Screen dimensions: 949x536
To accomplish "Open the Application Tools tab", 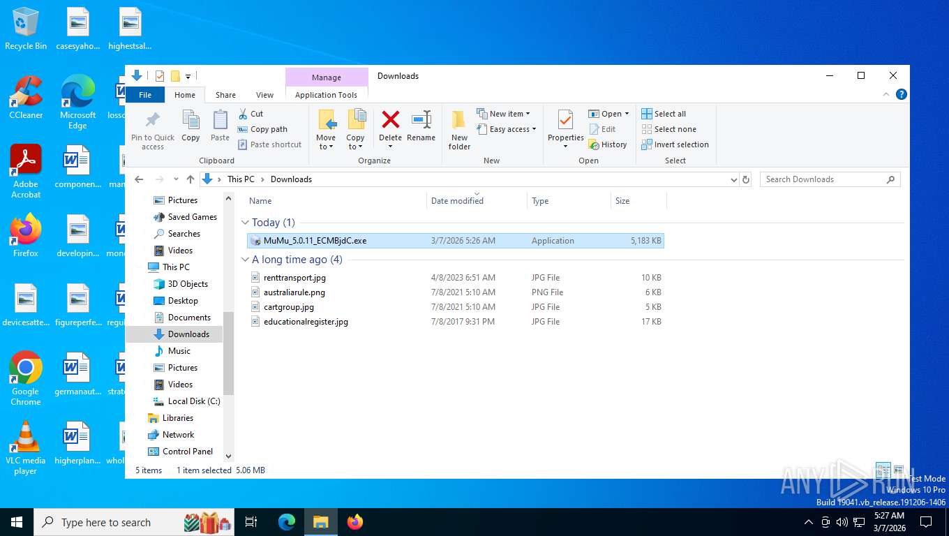I will (326, 95).
